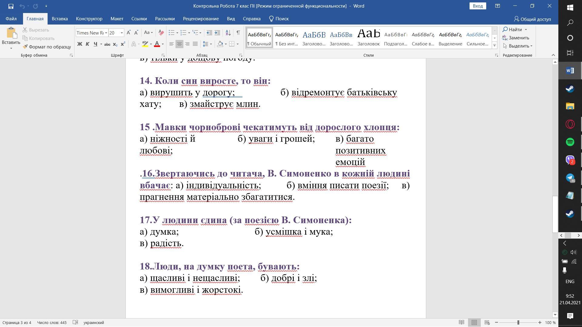
Task: Switch to the Вид tab
Action: coord(231,19)
